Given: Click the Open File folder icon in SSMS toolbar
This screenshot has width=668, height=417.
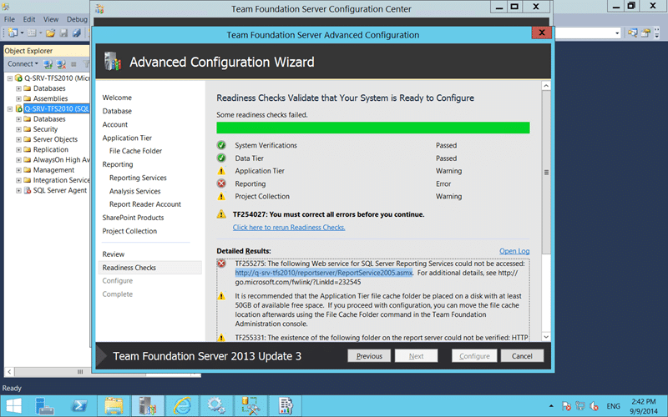Looking at the screenshot, I should click(50, 33).
